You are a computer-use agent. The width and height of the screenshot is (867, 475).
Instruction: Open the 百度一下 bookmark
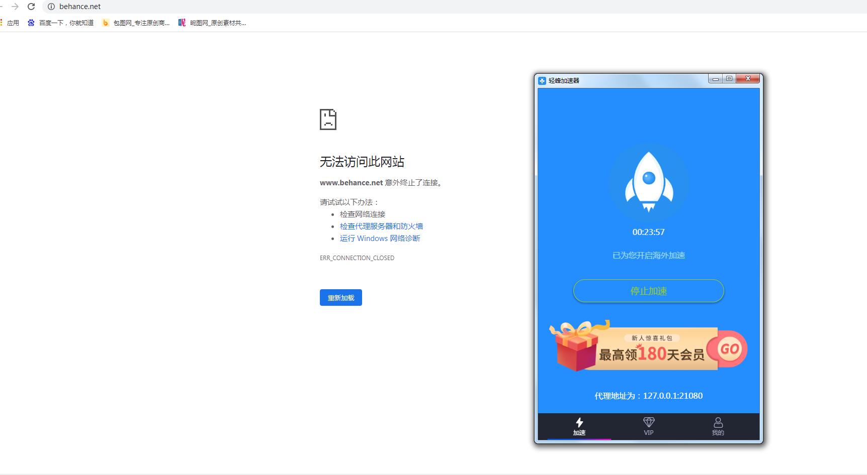[x=60, y=23]
